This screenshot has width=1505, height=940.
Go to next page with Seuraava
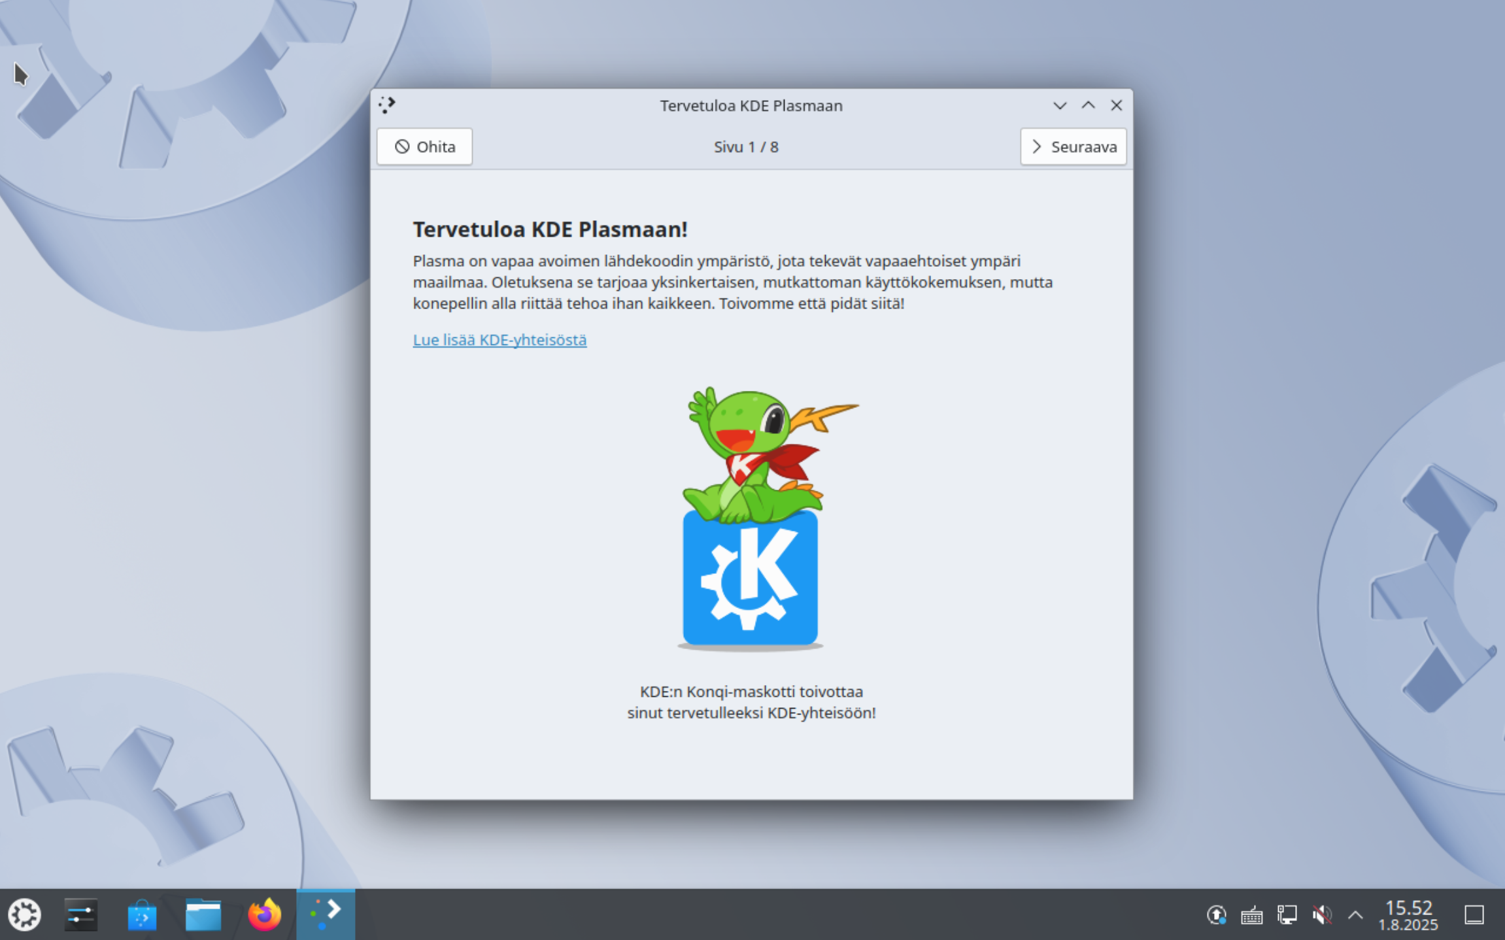click(1074, 146)
